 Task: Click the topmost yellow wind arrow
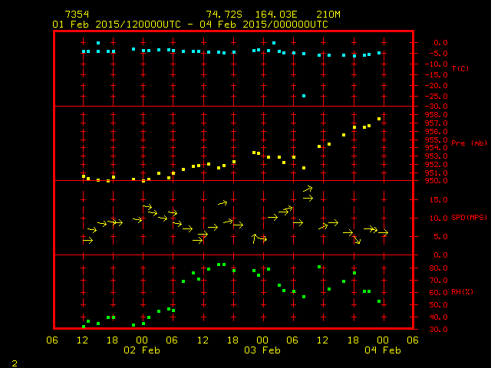pos(308,189)
